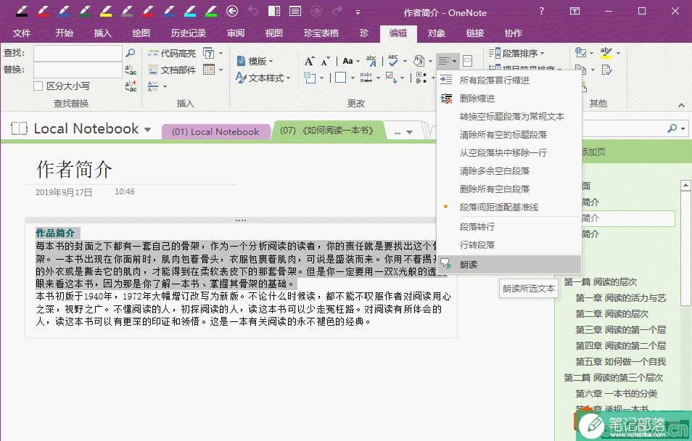The width and height of the screenshot is (692, 441).
Task: Open page 第六章 一本书的分类
Action: (616, 393)
